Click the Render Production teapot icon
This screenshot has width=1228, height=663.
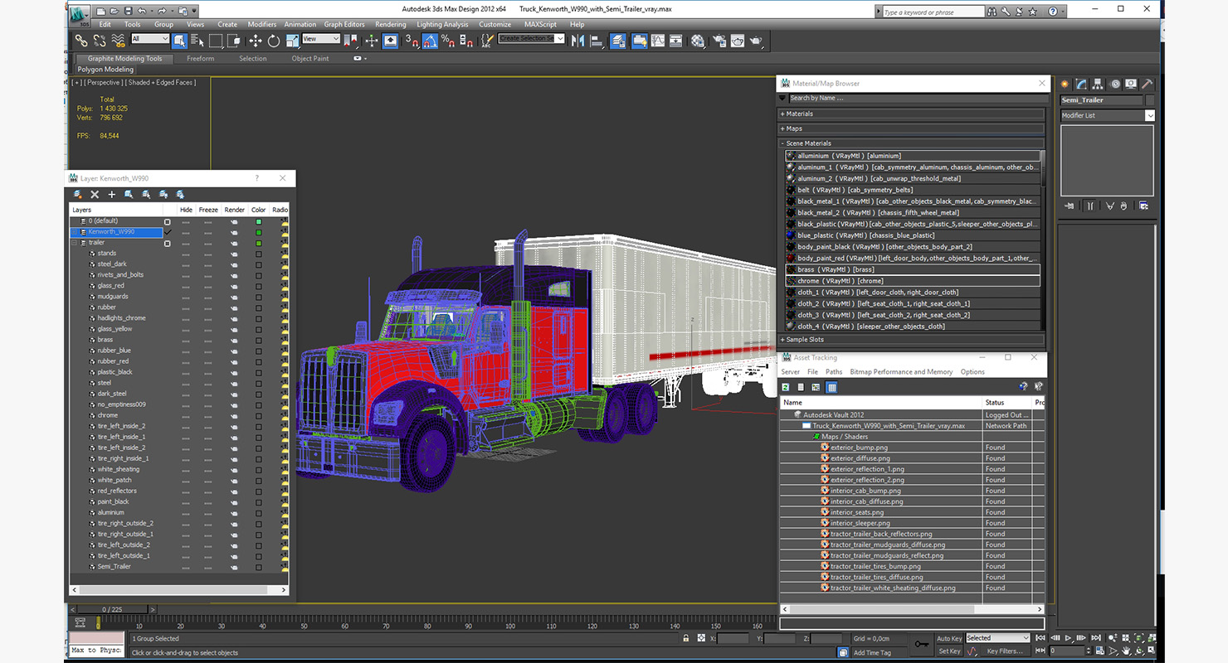pos(757,41)
